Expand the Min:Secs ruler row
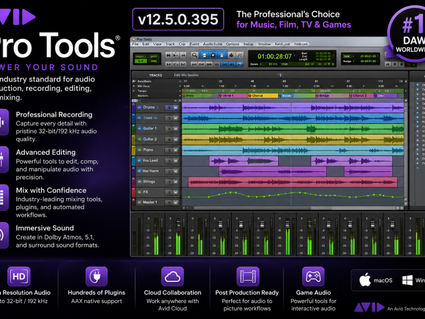Image resolution: width=425 pixels, height=319 pixels. click(134, 86)
